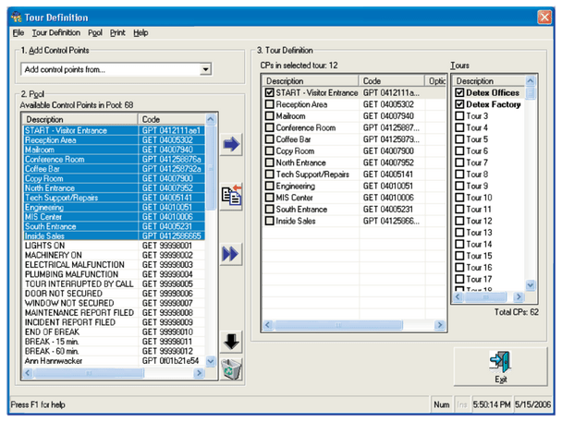The width and height of the screenshot is (562, 422).
Task: Click the Num indicator in status bar
Action: pyautogui.click(x=442, y=404)
